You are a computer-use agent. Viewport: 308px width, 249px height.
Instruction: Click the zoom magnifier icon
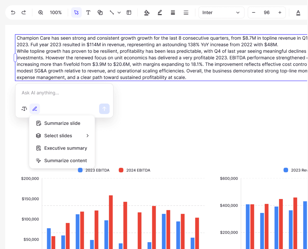pyautogui.click(x=41, y=13)
